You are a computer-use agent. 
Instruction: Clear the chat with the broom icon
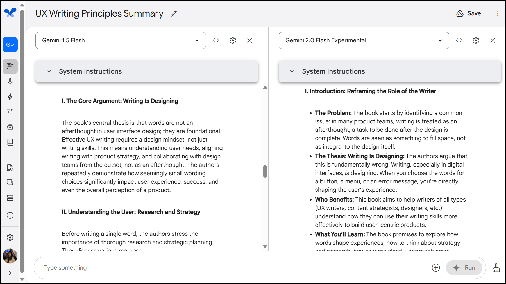pyautogui.click(x=496, y=268)
